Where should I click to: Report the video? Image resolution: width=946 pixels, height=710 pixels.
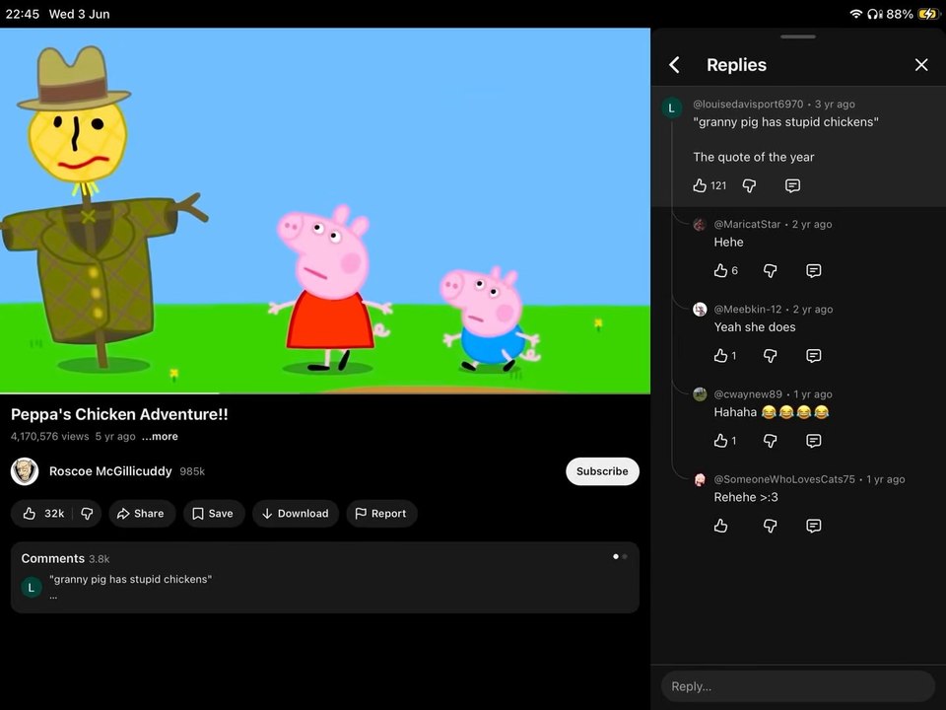tap(381, 513)
